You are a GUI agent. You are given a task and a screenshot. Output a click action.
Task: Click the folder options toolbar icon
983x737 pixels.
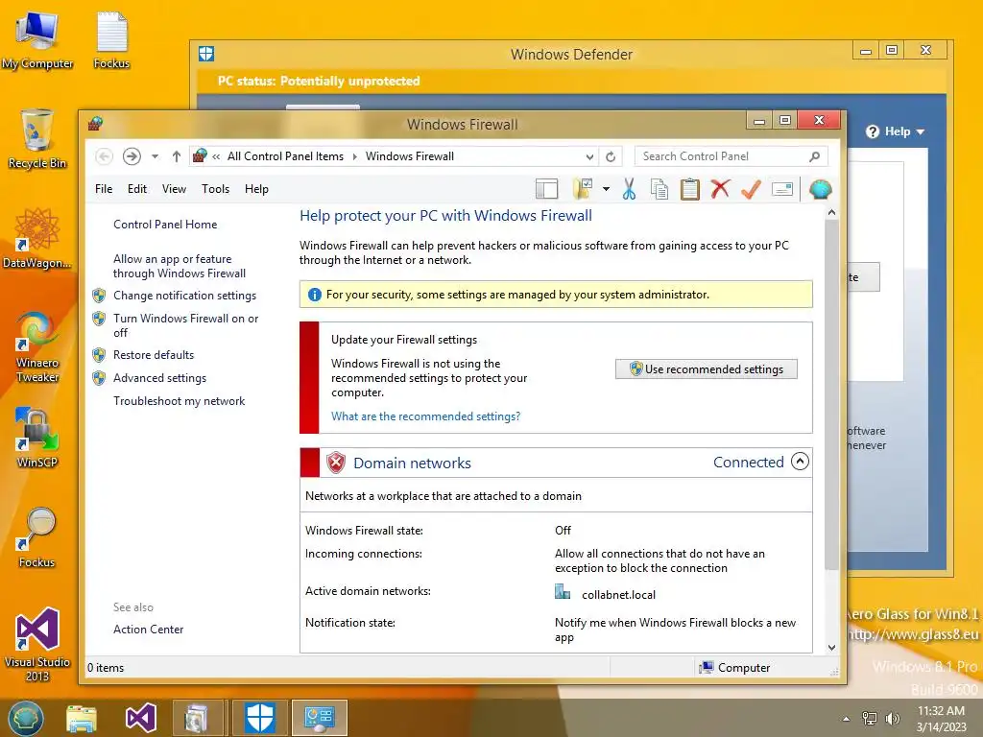[583, 189]
